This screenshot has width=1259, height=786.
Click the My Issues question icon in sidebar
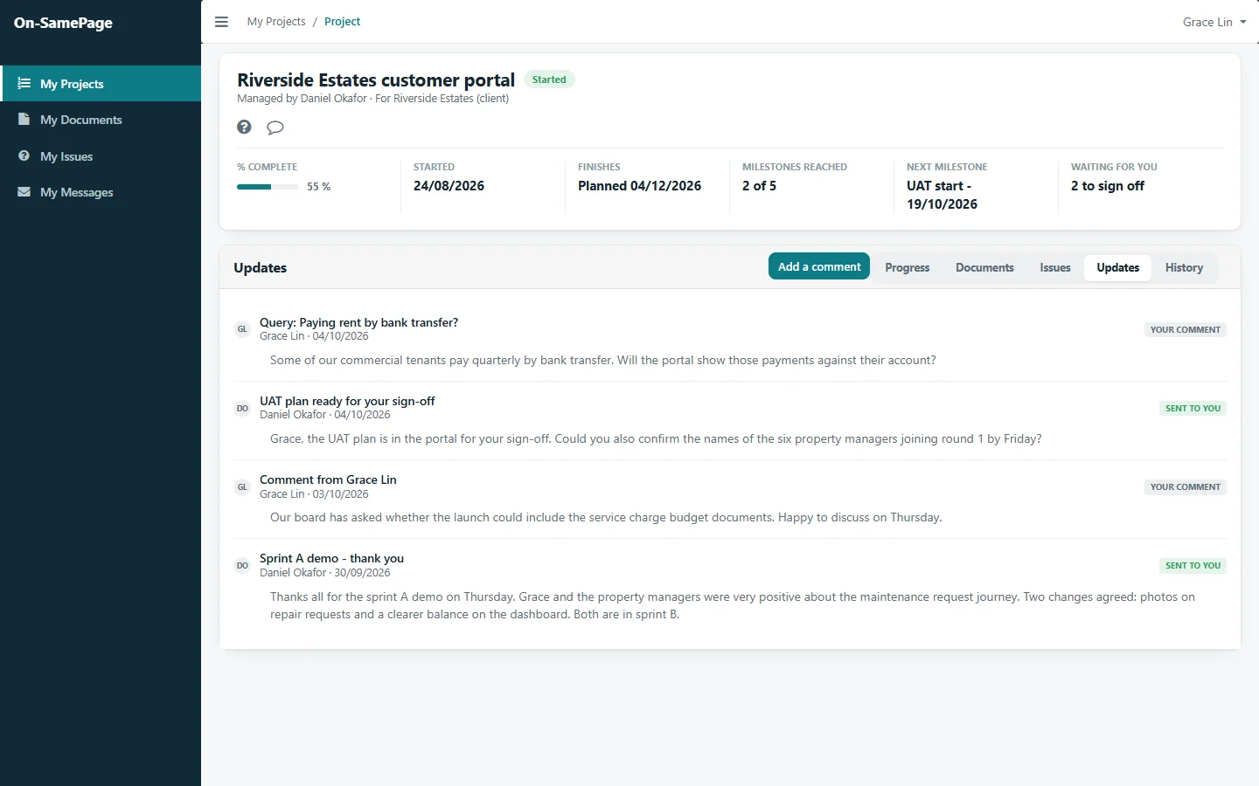point(24,156)
